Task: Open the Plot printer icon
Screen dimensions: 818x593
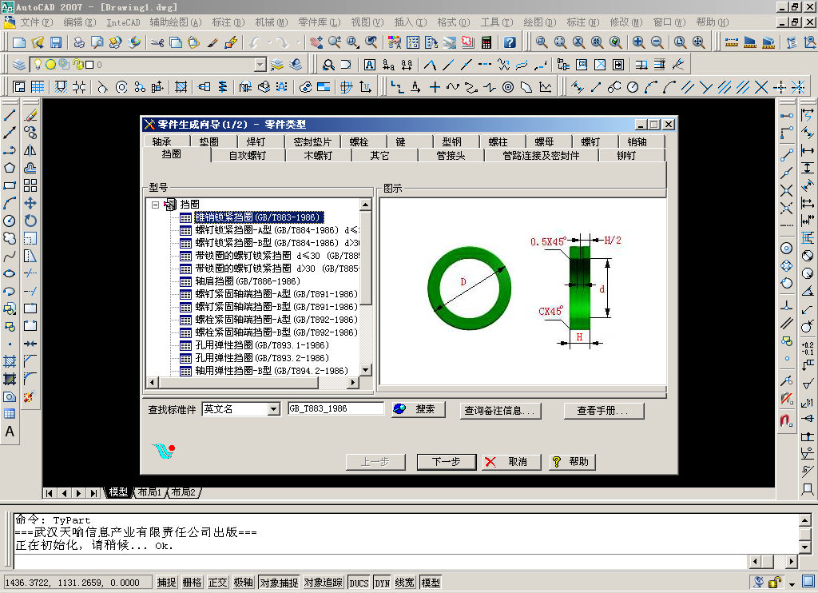Action: 79,42
